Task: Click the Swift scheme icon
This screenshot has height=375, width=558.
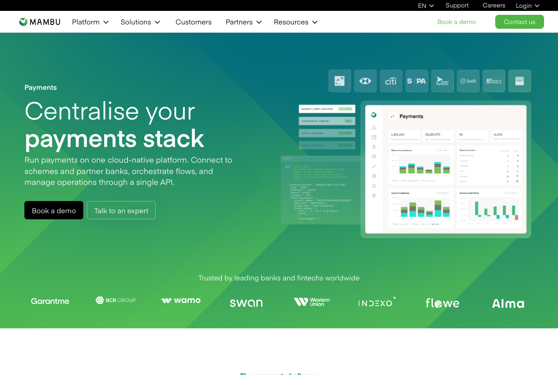Action: (x=468, y=81)
